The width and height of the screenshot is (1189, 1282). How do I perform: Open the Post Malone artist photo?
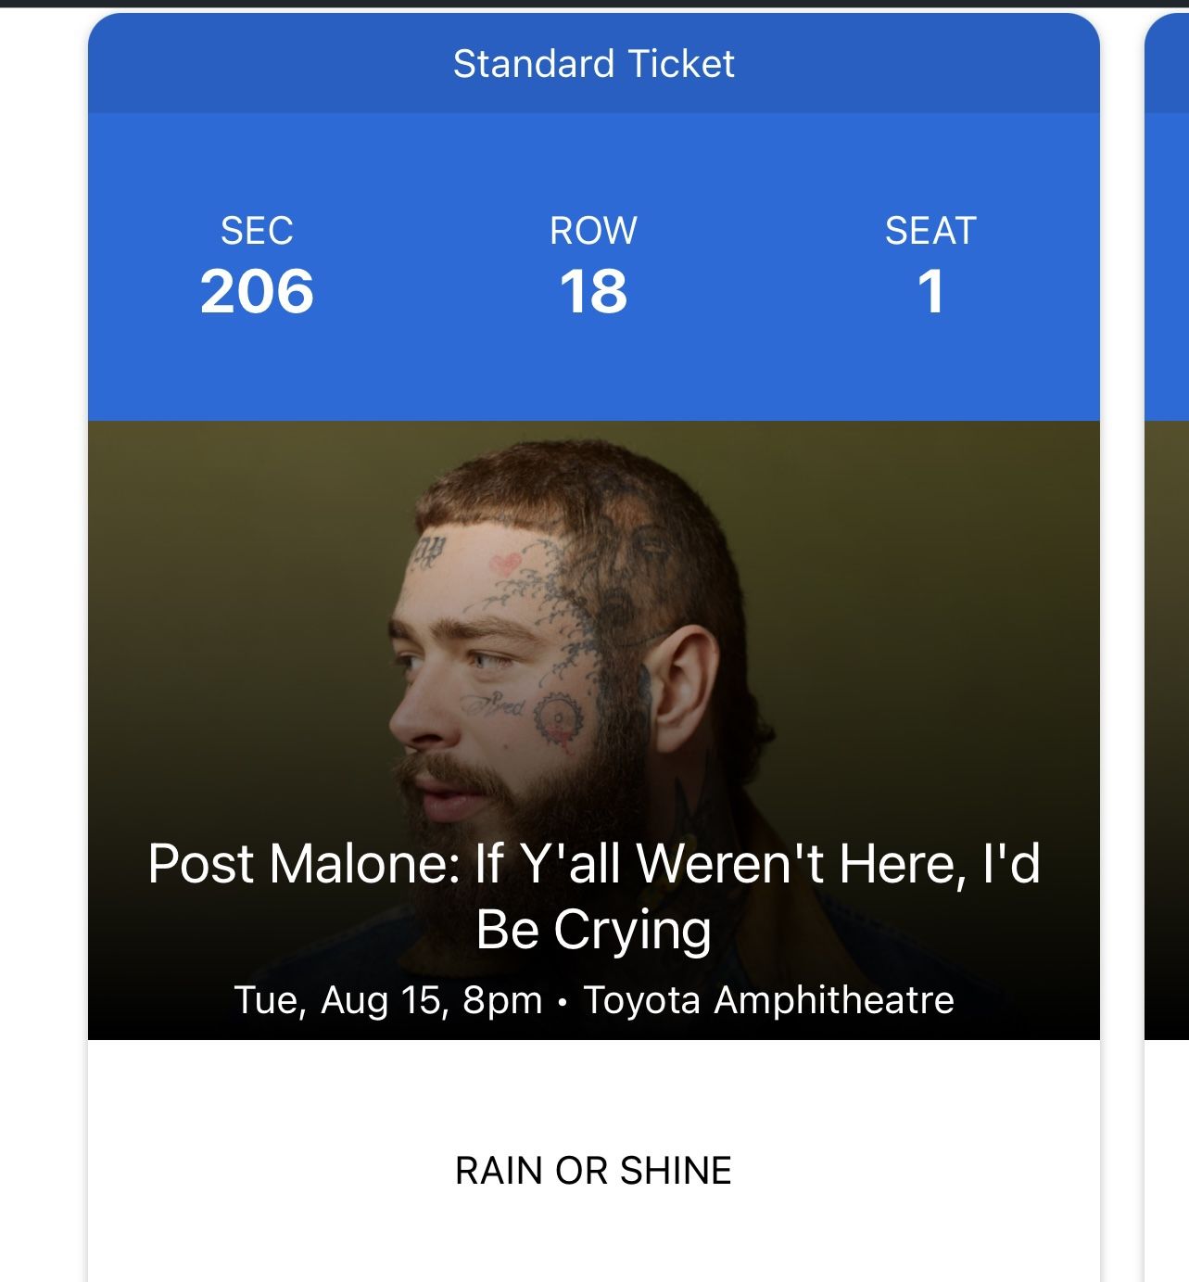[x=556, y=649]
